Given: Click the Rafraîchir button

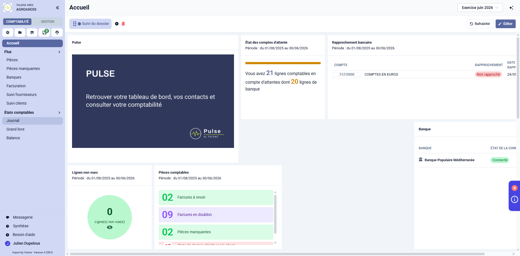Looking at the screenshot, I should tap(480, 24).
